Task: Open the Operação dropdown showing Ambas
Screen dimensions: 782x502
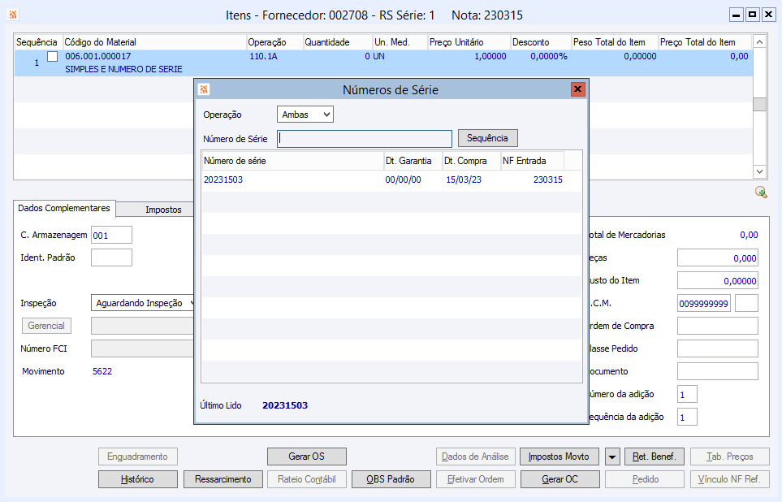Action: [x=305, y=115]
